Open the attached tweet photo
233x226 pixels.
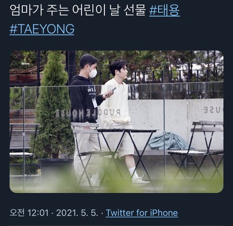pos(116,122)
